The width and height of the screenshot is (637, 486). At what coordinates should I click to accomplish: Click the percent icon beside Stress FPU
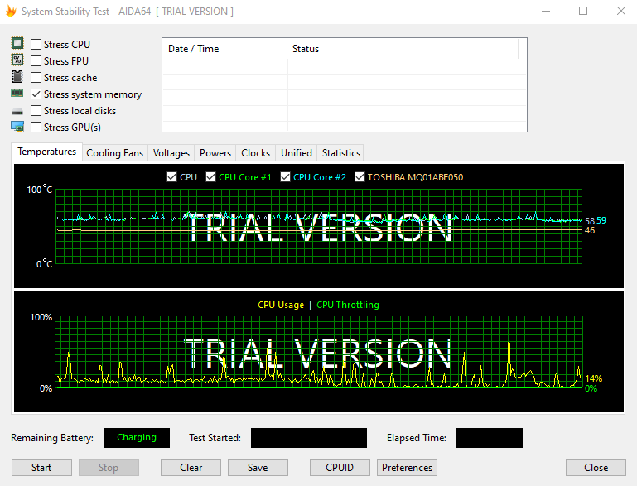17,60
